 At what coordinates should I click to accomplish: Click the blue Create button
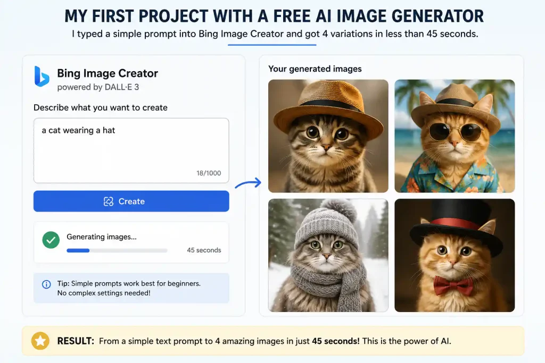(x=131, y=201)
